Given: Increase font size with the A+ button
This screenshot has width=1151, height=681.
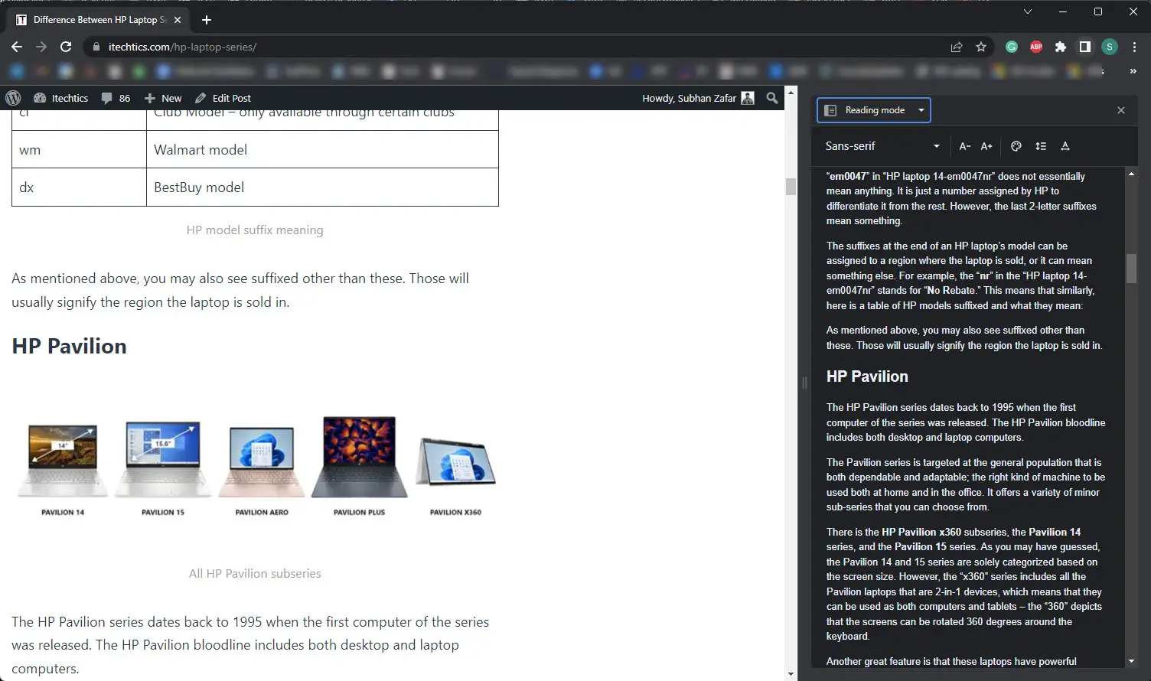Looking at the screenshot, I should coord(986,146).
